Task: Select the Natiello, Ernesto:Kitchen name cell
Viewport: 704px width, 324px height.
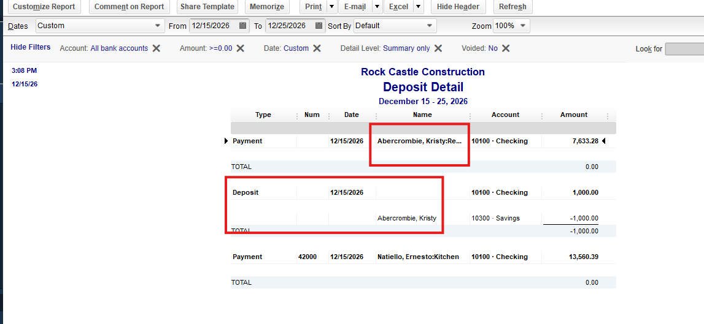Action: click(418, 257)
